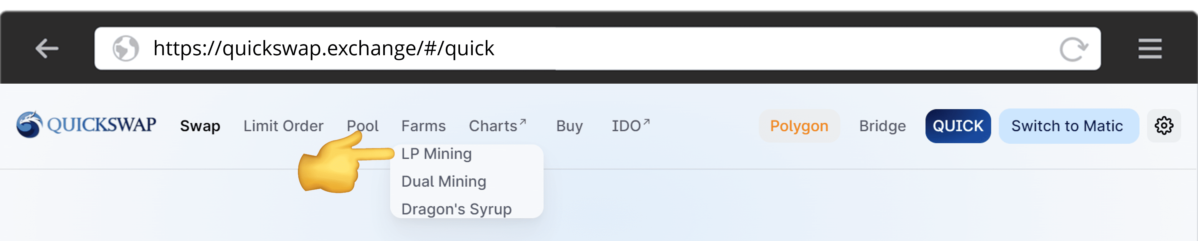Select LP Mining from Farms menu

pyautogui.click(x=436, y=154)
